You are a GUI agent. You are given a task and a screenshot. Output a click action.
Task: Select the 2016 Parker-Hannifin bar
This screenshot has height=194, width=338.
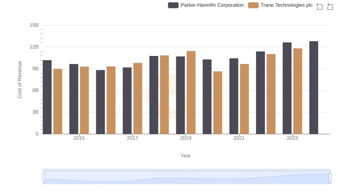[101, 102]
